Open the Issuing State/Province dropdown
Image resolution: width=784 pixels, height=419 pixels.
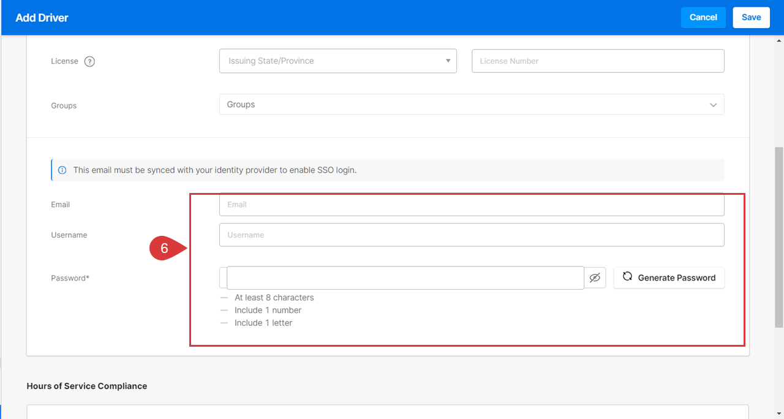[x=338, y=61]
